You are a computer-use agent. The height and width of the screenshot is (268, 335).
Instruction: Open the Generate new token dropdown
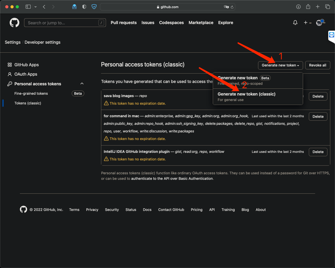point(280,65)
